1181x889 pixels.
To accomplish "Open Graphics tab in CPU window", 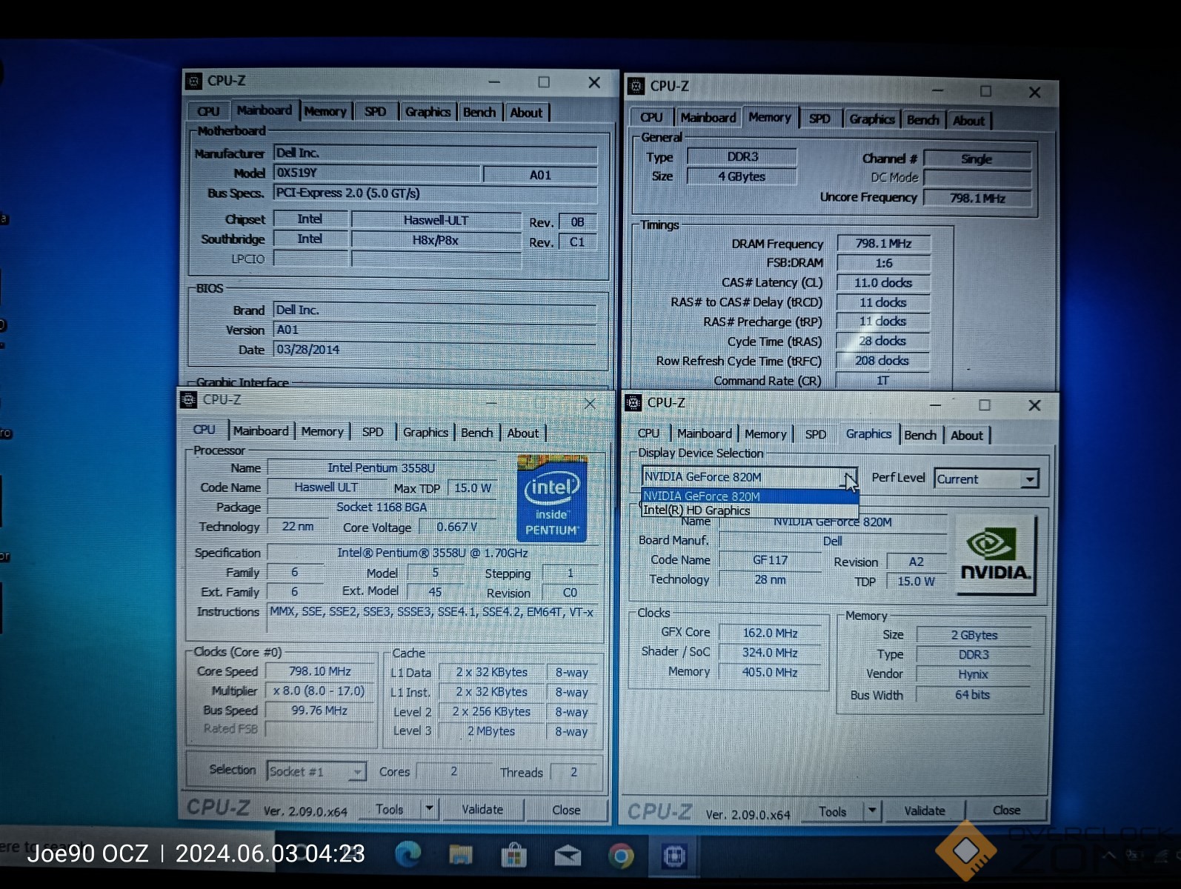I will tap(425, 432).
